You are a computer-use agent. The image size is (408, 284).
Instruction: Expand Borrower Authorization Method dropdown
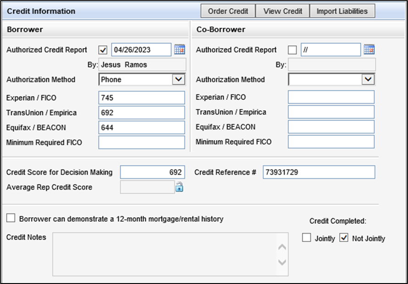(x=178, y=80)
